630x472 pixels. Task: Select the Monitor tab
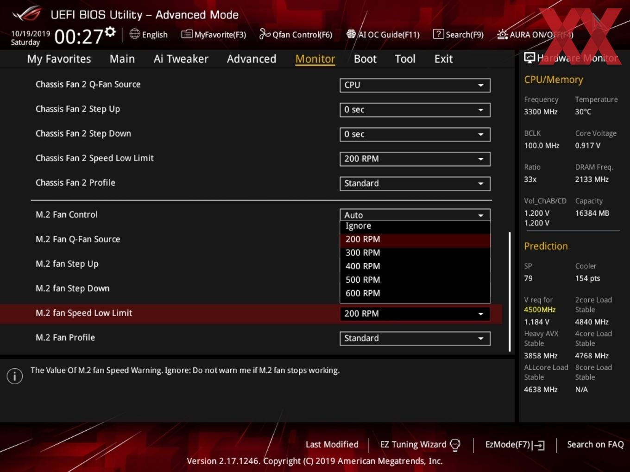click(x=315, y=59)
